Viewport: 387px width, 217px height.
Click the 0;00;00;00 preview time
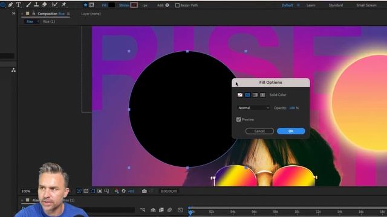pyautogui.click(x=169, y=191)
